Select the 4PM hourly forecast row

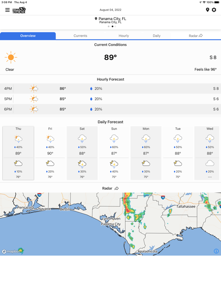(x=110, y=88)
